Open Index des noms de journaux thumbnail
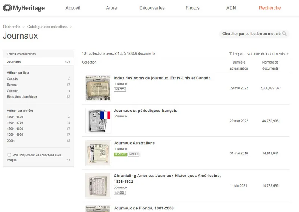 point(98,88)
